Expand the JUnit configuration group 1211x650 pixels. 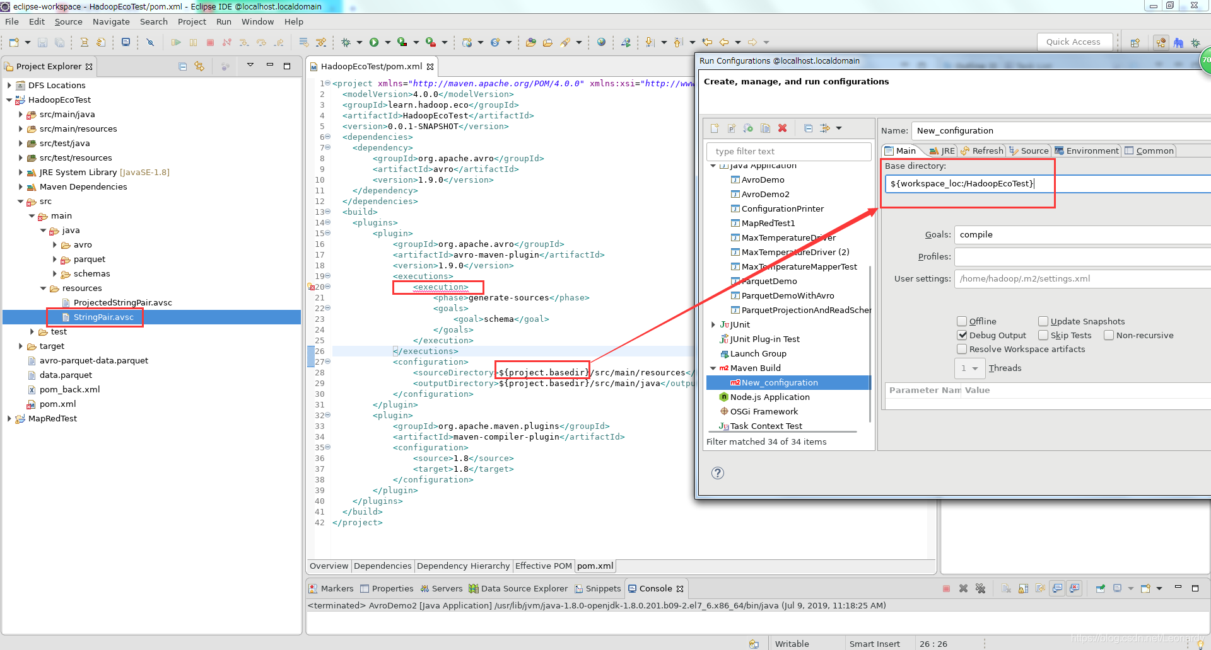(x=713, y=324)
